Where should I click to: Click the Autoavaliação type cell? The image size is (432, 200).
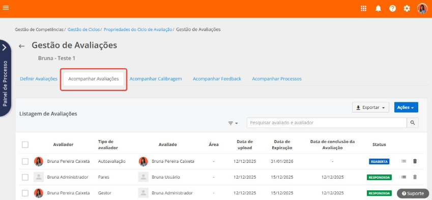coord(111,161)
